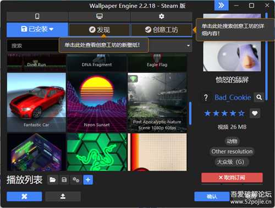The height and width of the screenshot is (208, 275).
Task: Click the Other resolution tag
Action: pos(232,151)
